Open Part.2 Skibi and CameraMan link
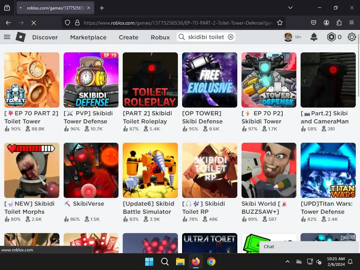 [324, 117]
